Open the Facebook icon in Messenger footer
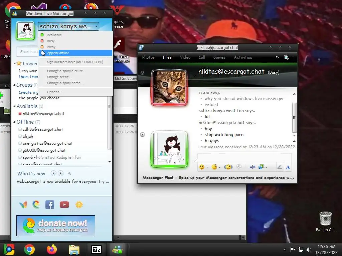This screenshot has height=256, width=342. click(50, 205)
